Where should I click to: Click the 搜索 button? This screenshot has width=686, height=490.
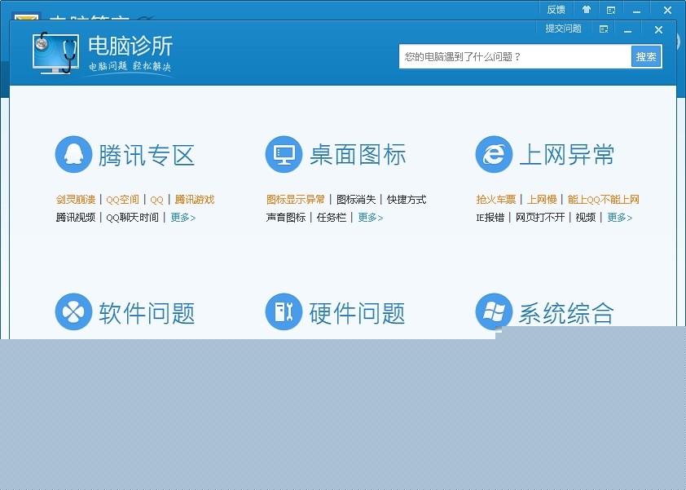(x=646, y=56)
